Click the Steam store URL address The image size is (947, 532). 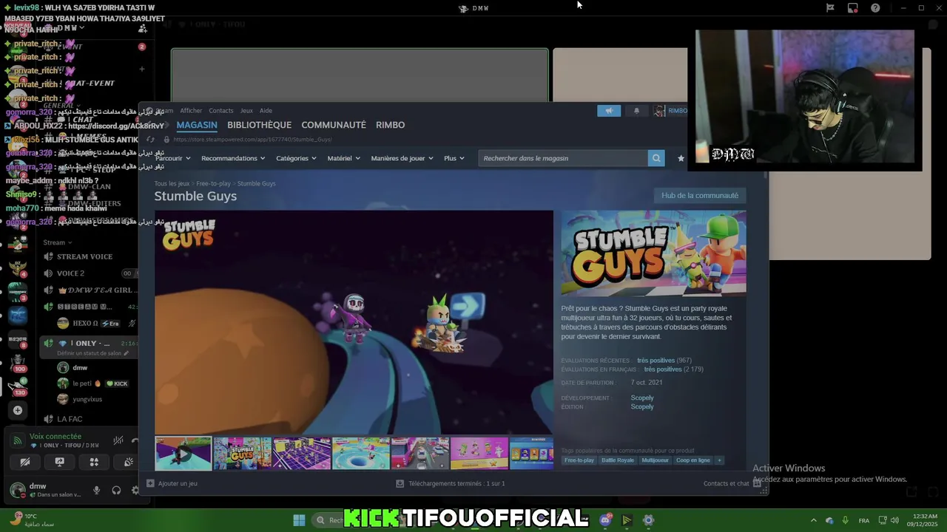(x=252, y=140)
